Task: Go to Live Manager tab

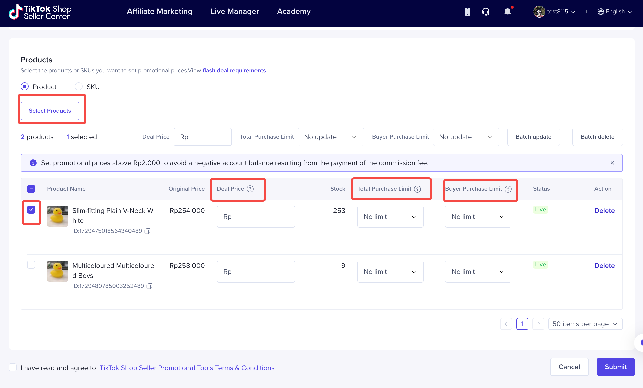Action: 235,11
